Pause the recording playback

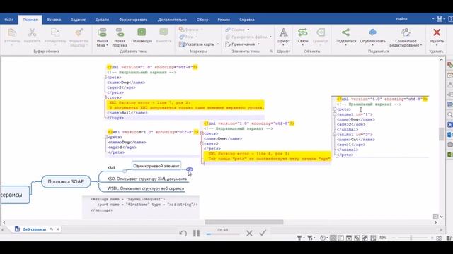click(197, 233)
